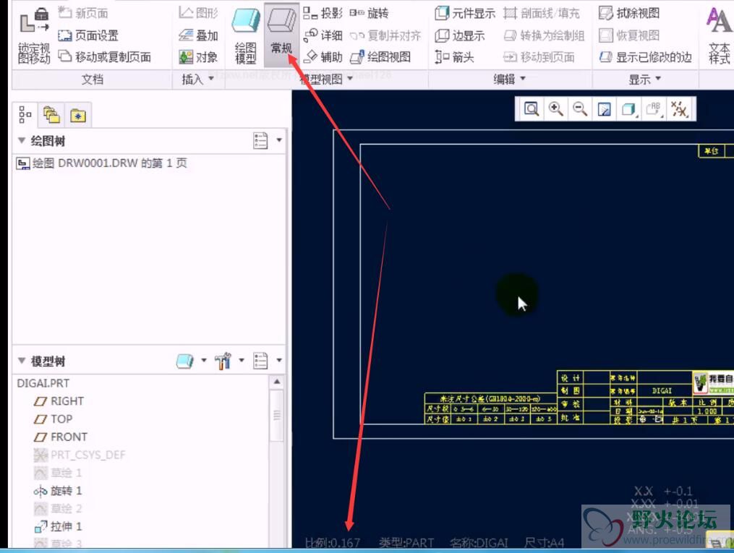Select drawing DRW0001.DRW sheet 1 in tree
Screen dimensions: 734x553
click(101, 163)
